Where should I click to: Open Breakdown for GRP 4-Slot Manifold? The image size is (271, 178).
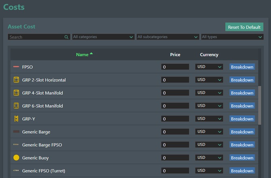point(242,93)
